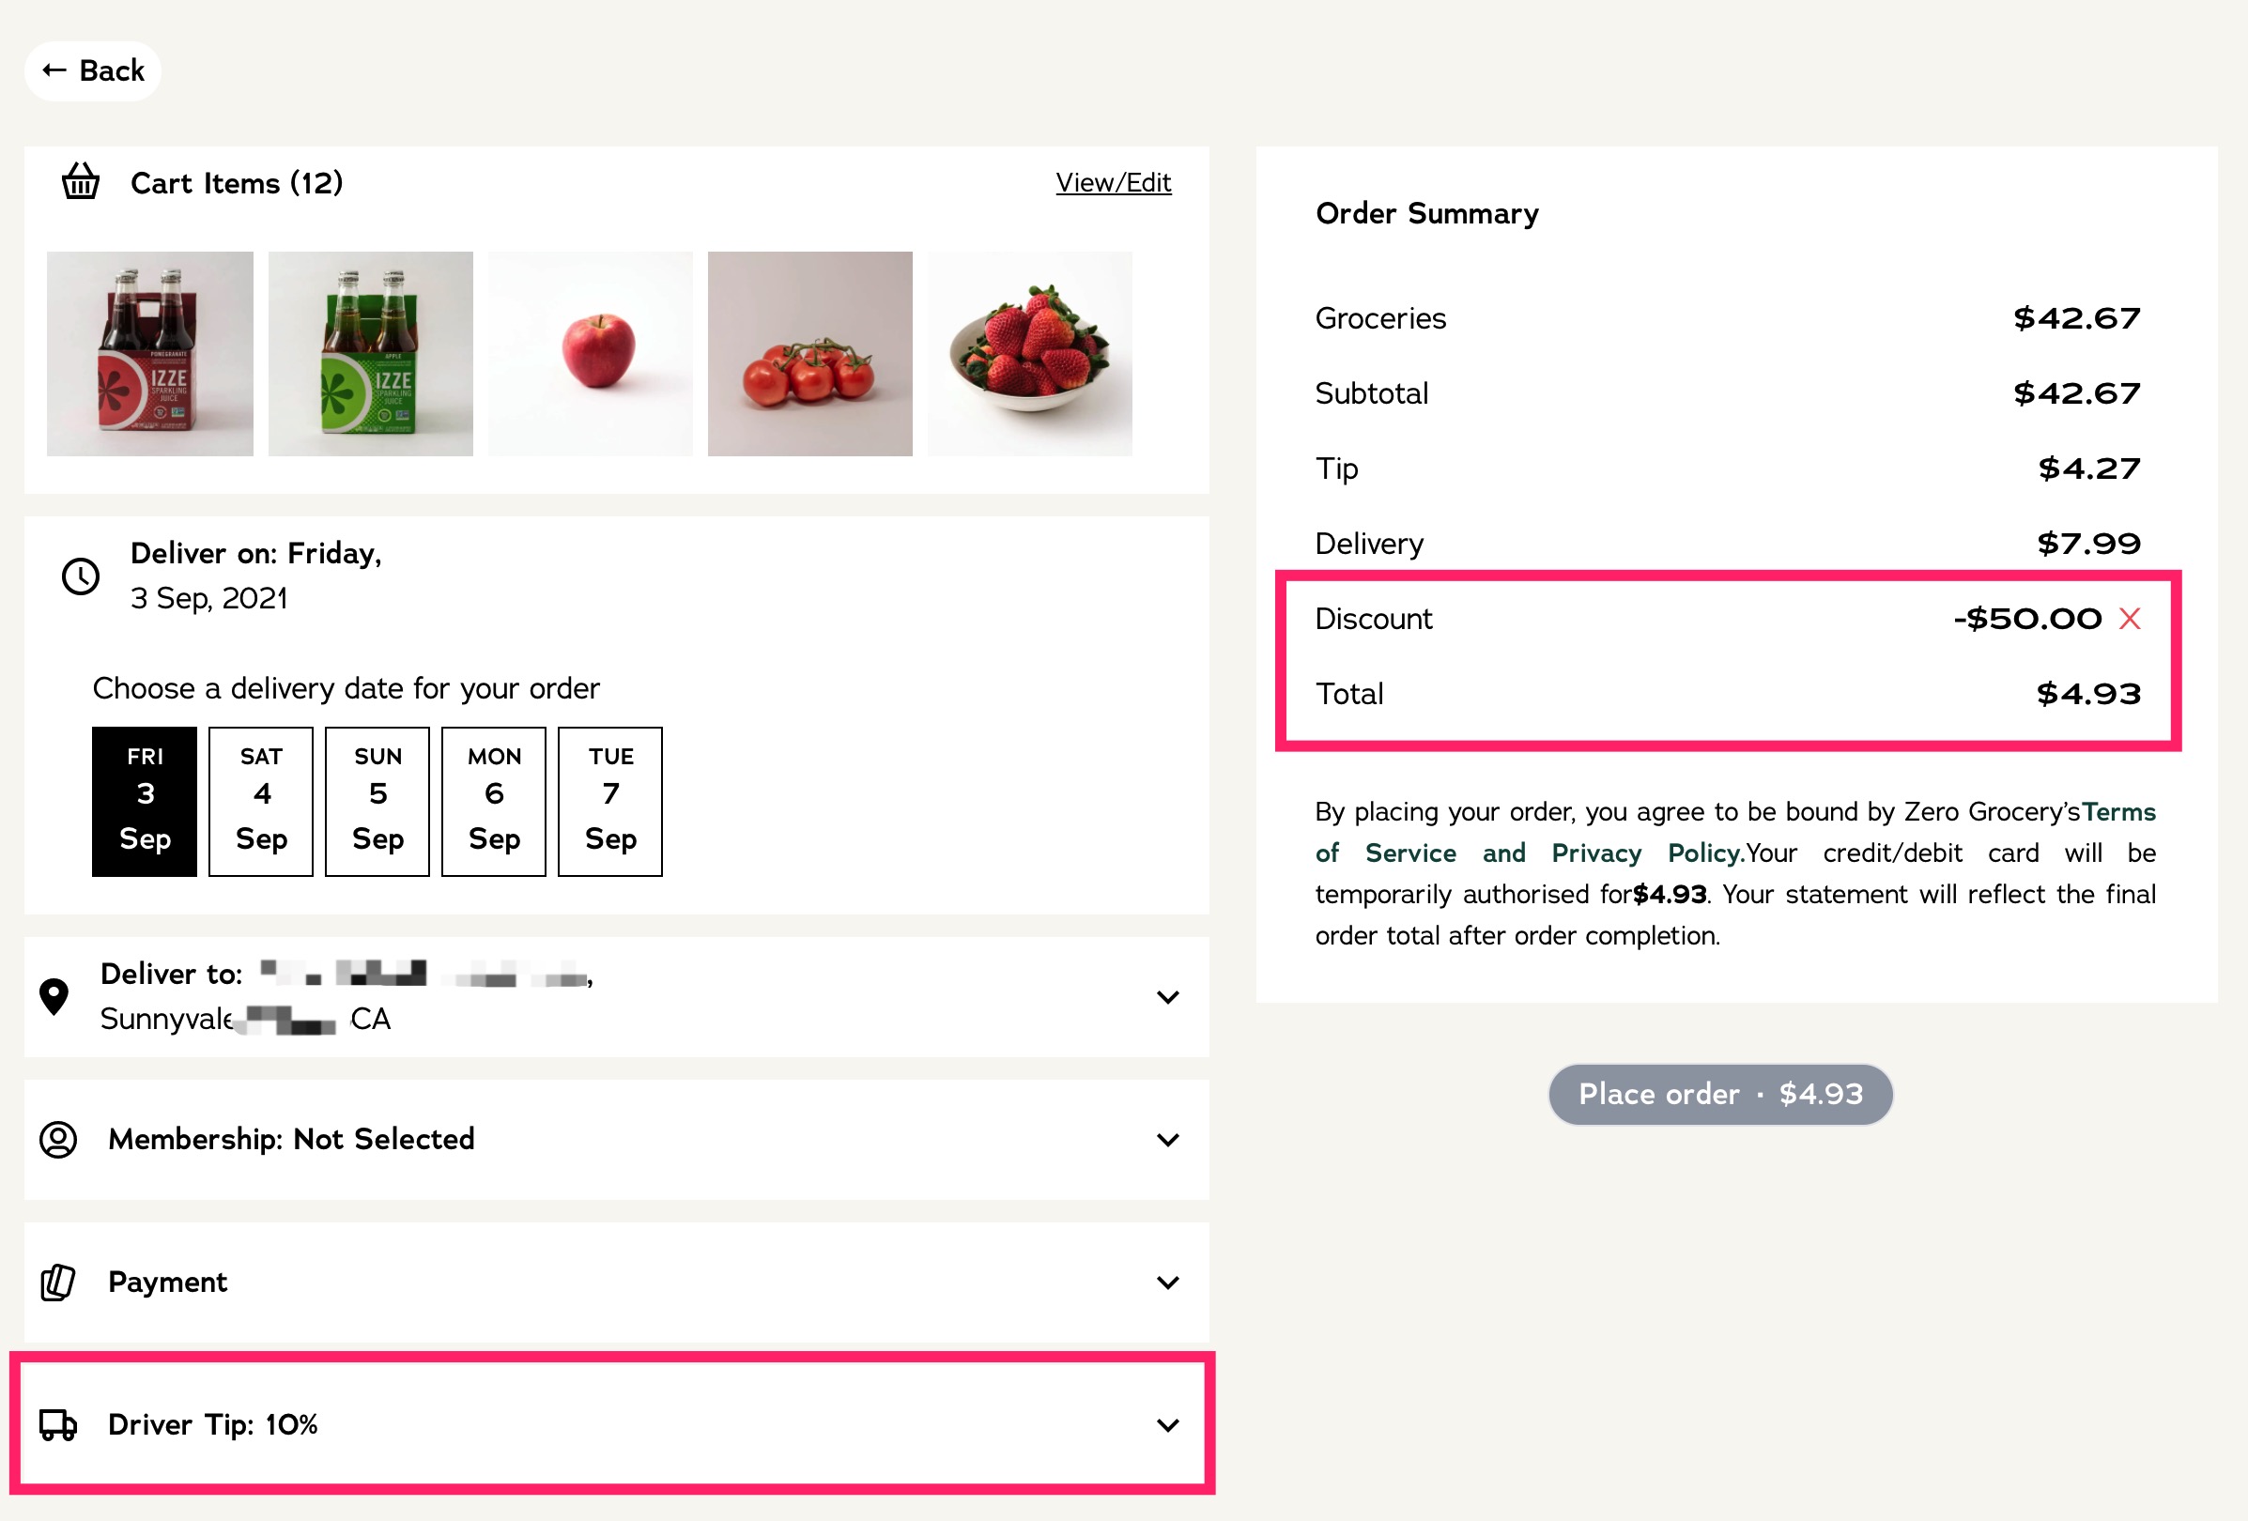Click the Place order button
The width and height of the screenshot is (2248, 1521).
pos(1721,1094)
